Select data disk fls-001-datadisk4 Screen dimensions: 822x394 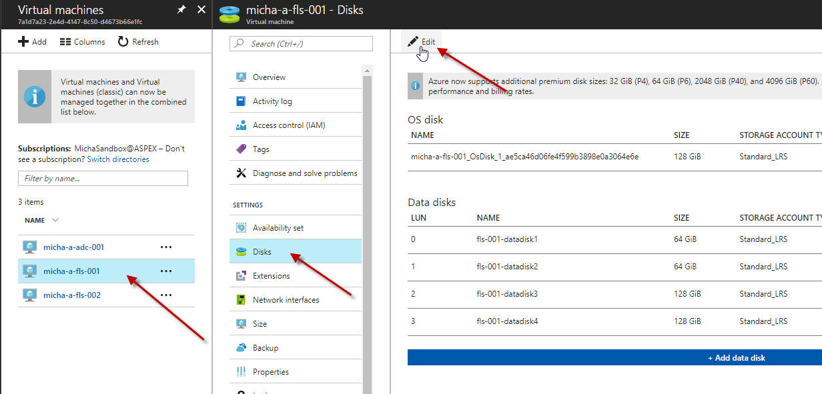(507, 321)
